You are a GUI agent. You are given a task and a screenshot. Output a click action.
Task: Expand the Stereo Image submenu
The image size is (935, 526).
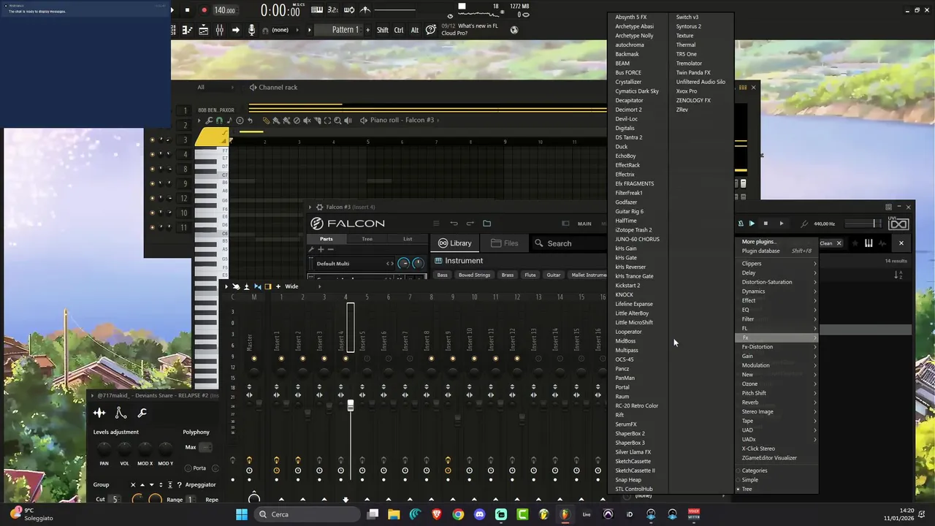pyautogui.click(x=776, y=412)
